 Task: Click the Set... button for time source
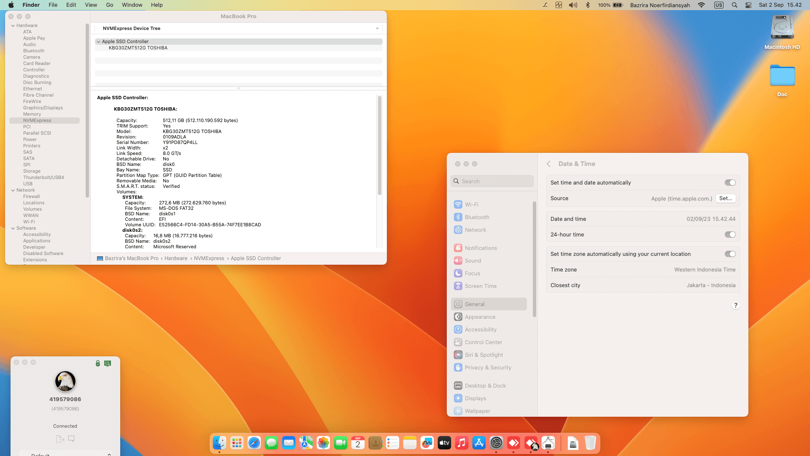coord(726,198)
